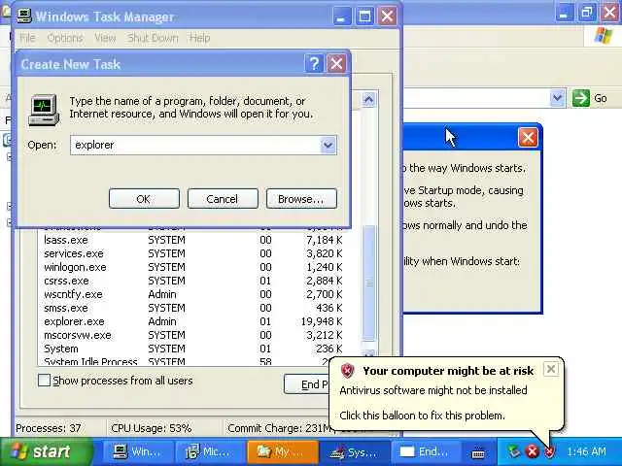Close the System Configuration message dialog
Viewport: 622px width, 466px height.
click(x=528, y=138)
